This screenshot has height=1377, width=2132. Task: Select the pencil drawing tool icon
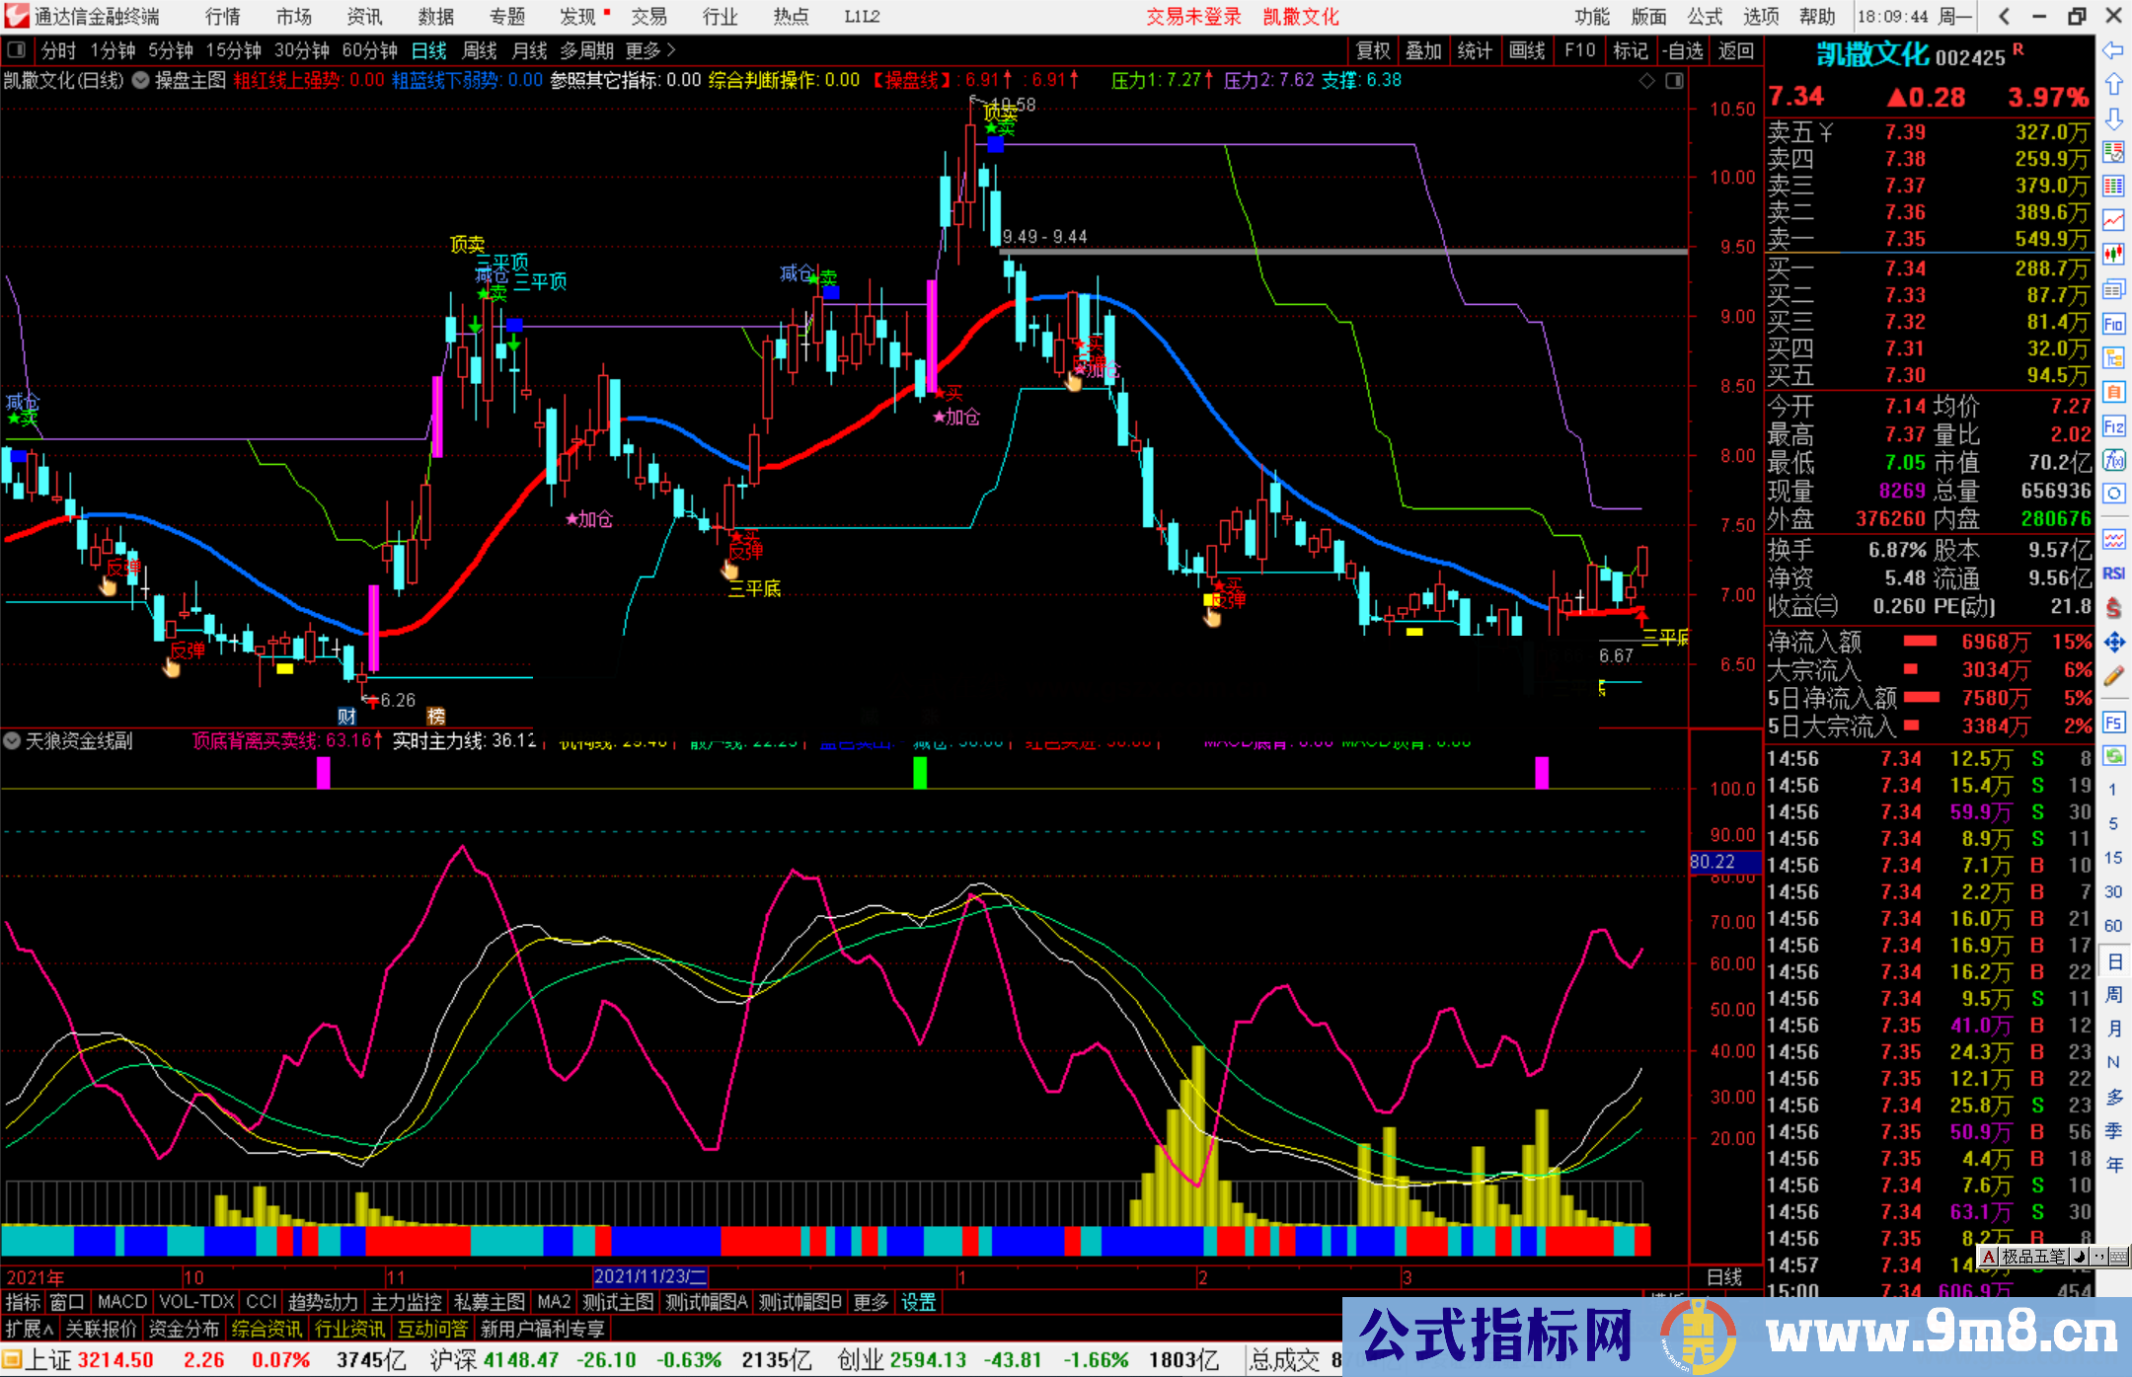pos(2113,676)
